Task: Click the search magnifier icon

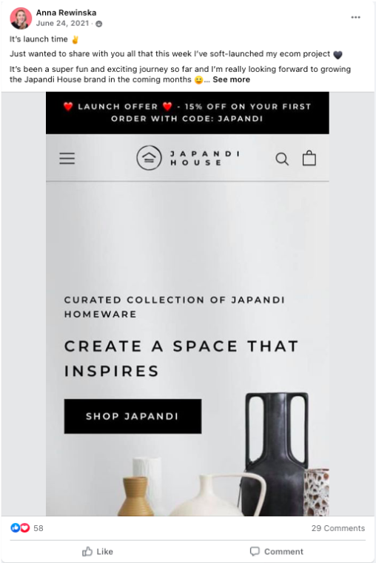Action: point(282,159)
